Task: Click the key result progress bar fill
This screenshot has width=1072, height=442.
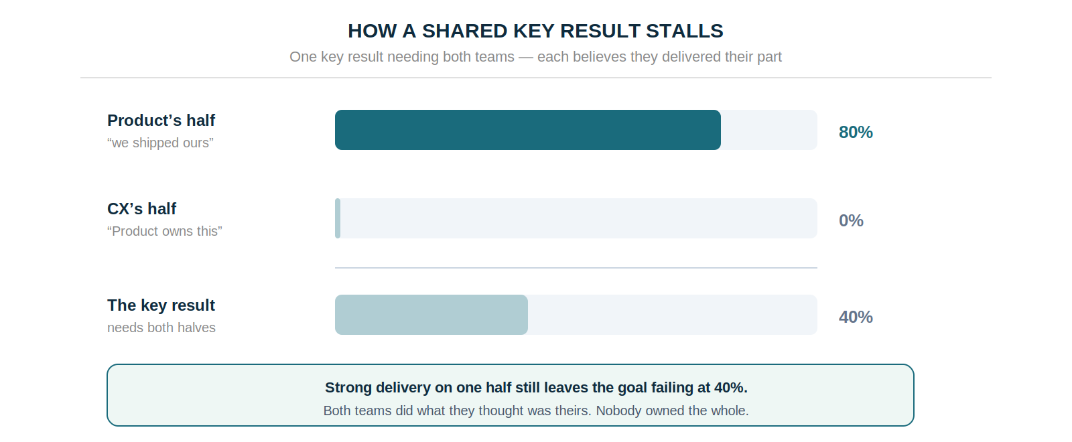Action: pyautogui.click(x=431, y=315)
